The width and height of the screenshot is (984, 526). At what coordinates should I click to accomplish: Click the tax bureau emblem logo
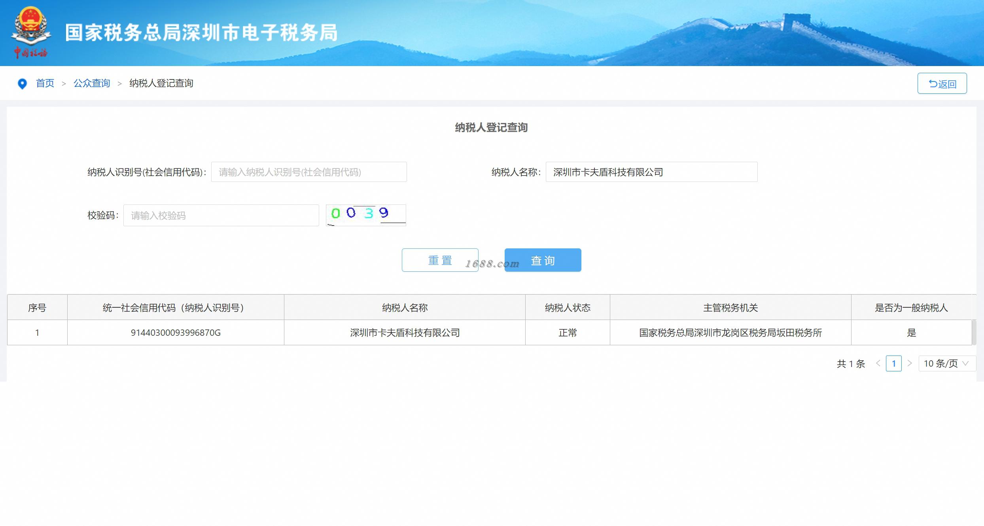31,32
